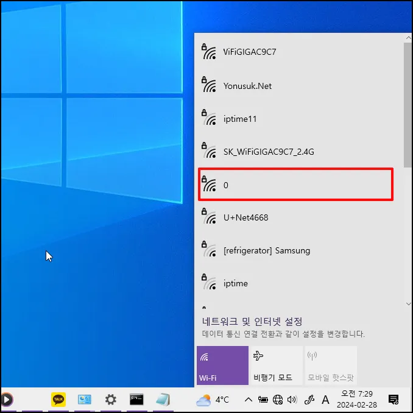Open Command Prompt taskbar icon

(136, 400)
